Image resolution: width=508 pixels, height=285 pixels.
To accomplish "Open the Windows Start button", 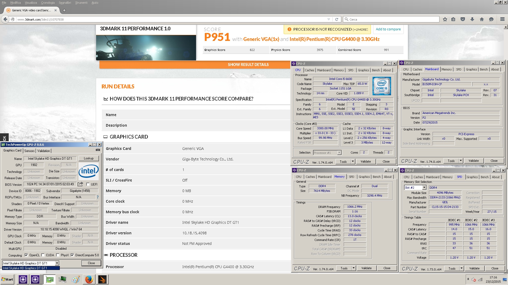I will point(7,279).
